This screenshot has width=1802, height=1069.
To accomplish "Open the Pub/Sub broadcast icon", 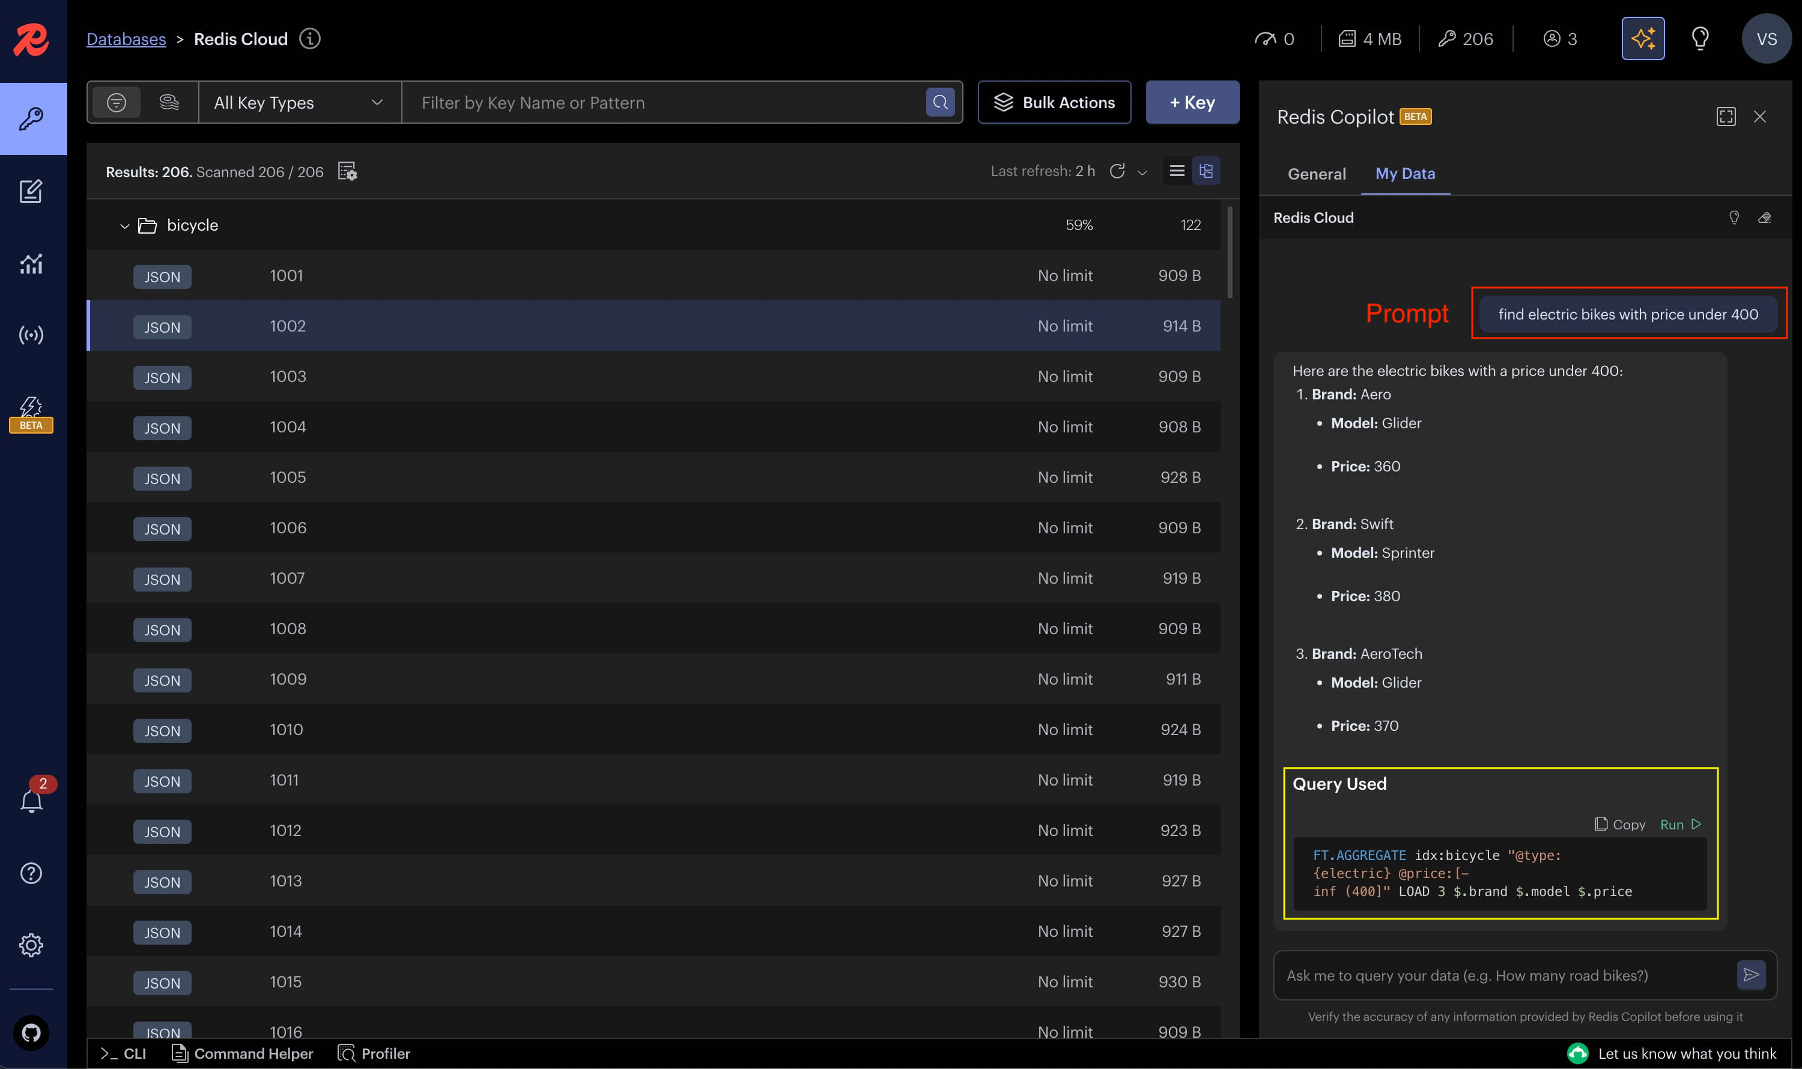I will [x=31, y=335].
